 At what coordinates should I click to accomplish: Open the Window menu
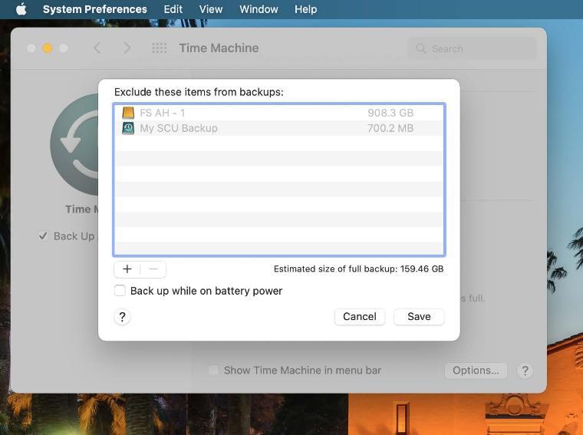coord(259,9)
